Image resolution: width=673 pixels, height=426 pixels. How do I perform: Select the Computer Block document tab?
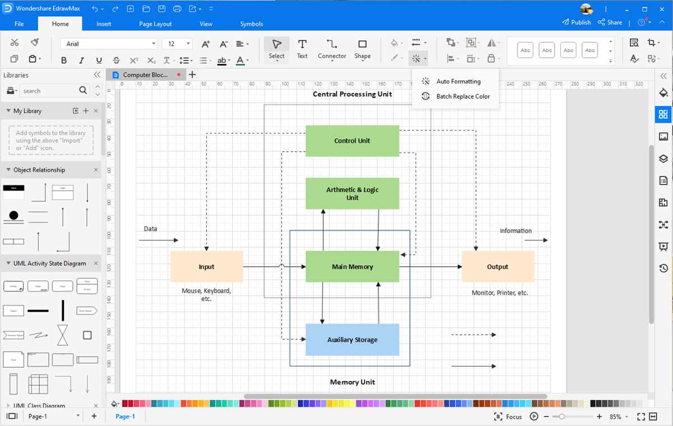146,75
